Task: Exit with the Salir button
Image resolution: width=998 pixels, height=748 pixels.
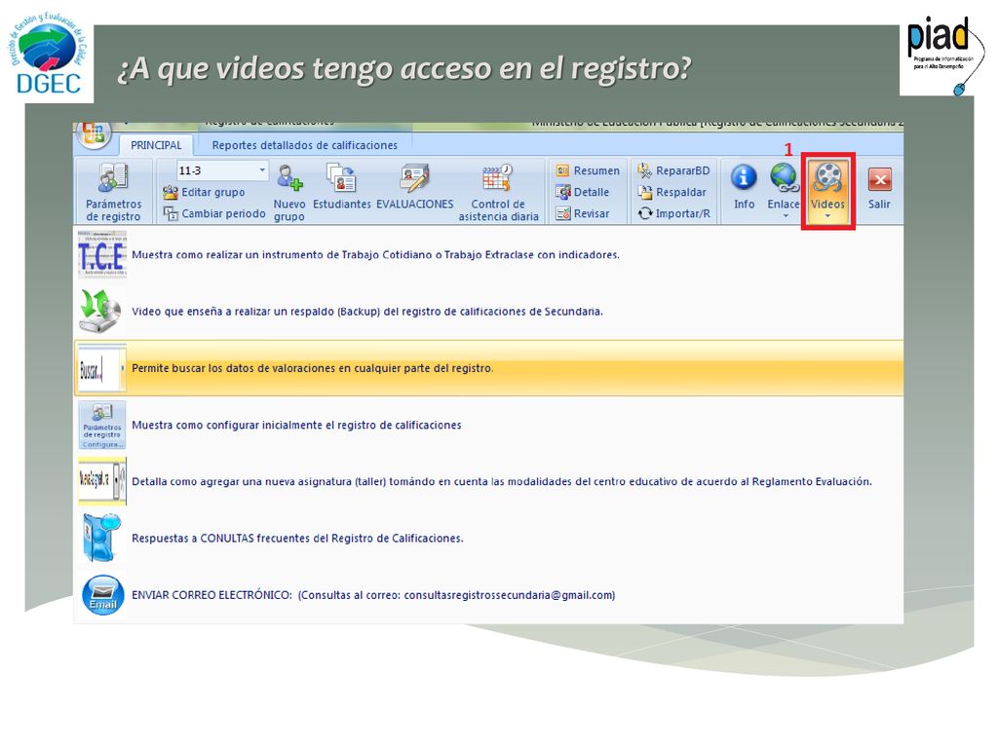Action: point(880,186)
